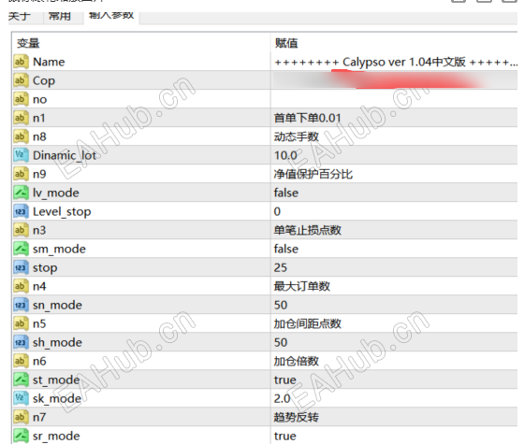Screen dimensions: 524x444
Task: Click the double-type icon beside sk_mode
Action: (x=21, y=398)
